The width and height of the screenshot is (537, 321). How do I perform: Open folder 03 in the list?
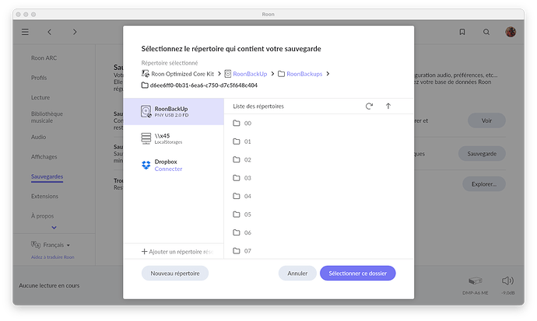pyautogui.click(x=318, y=178)
